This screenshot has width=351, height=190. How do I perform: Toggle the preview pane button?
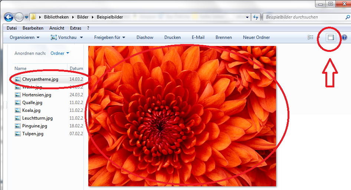point(331,37)
